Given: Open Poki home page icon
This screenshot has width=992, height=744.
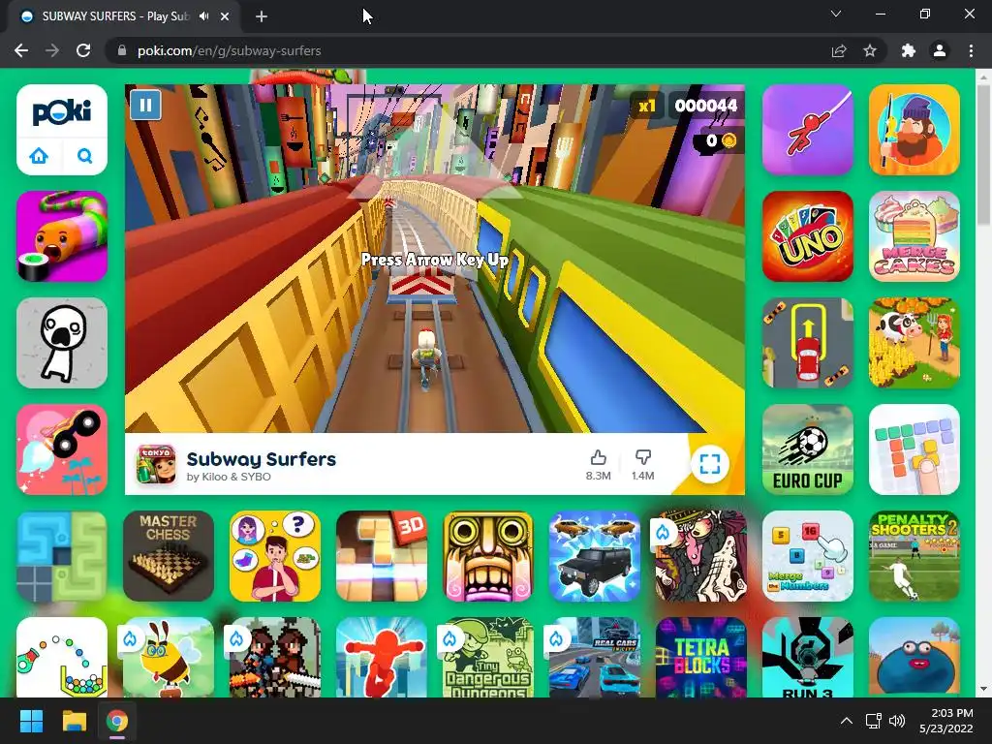Looking at the screenshot, I should [39, 155].
